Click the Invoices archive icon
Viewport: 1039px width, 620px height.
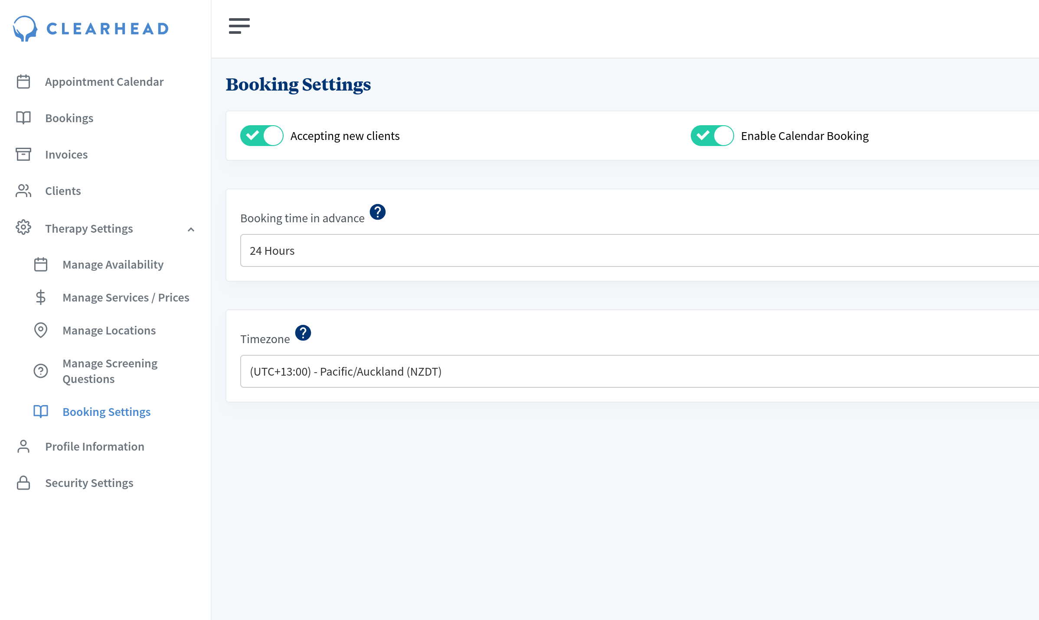coord(23,154)
